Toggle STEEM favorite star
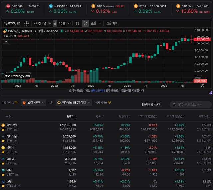 point(3,186)
